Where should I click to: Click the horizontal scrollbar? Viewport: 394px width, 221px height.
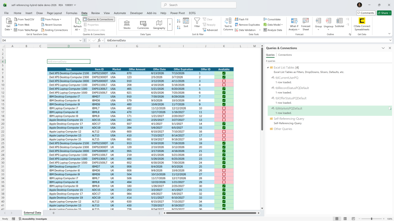click(x=211, y=213)
